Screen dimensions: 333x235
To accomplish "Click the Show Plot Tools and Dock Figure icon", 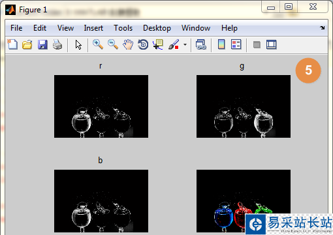I will coord(272,44).
